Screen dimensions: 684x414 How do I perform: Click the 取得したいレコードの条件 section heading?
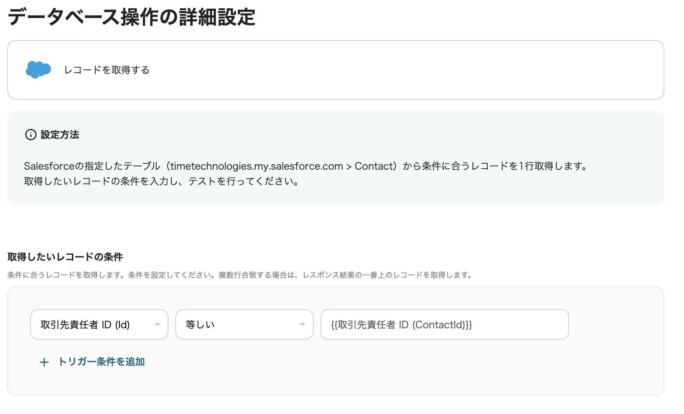click(x=65, y=257)
